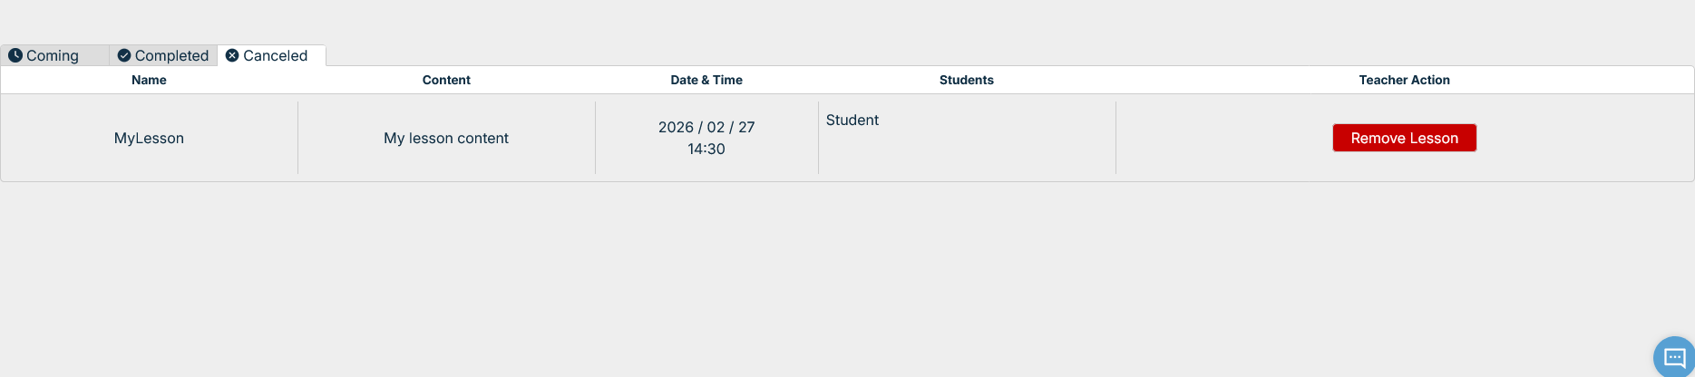Select the MyLesson name cell
The width and height of the screenshot is (1695, 377).
pyautogui.click(x=149, y=138)
